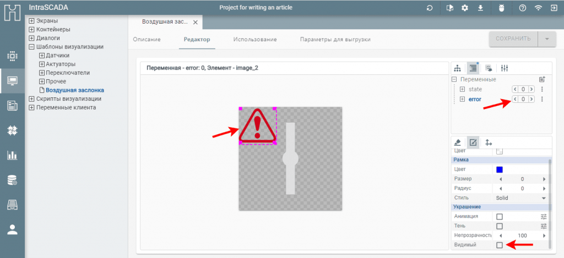
Task: Expand the Экраны tree node
Action: tap(31, 21)
